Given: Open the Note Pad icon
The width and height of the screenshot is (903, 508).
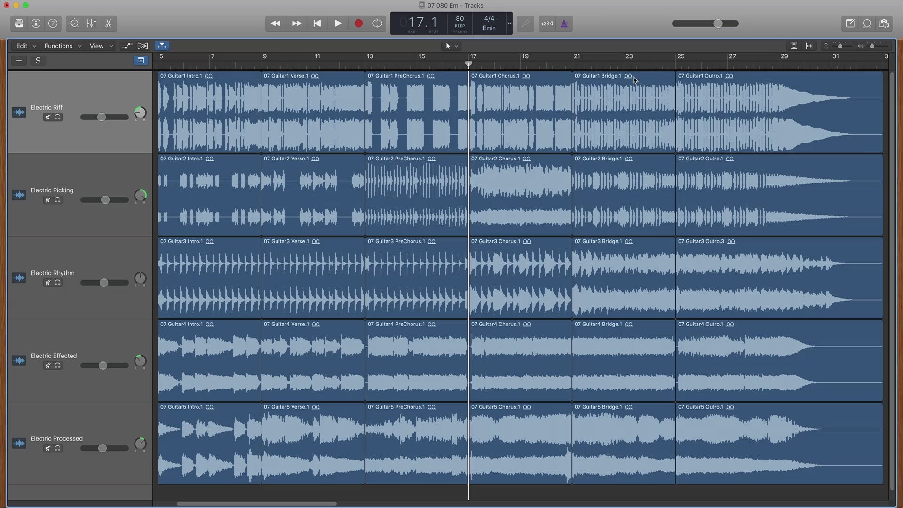Looking at the screenshot, I should pyautogui.click(x=850, y=24).
